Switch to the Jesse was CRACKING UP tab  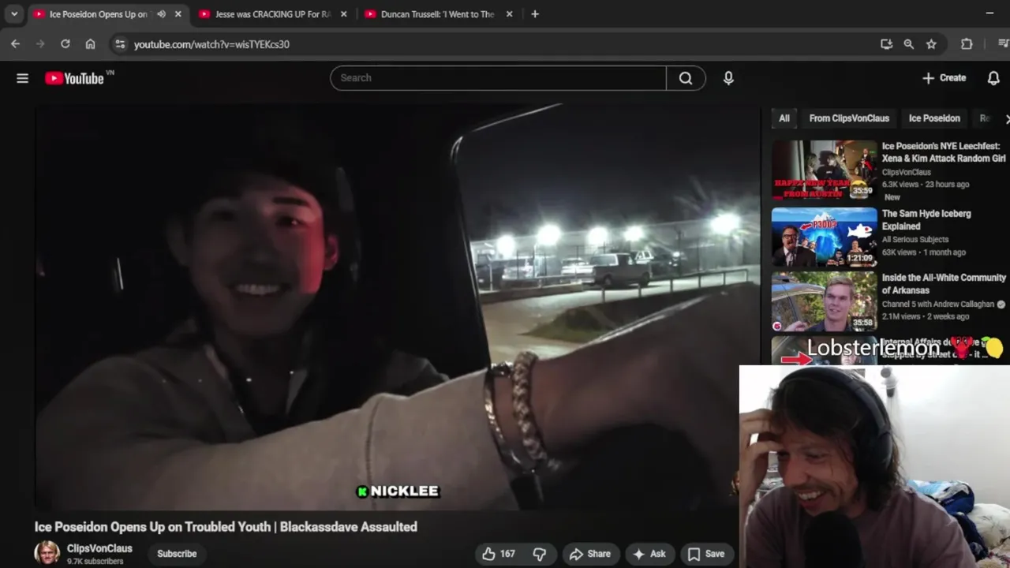272,14
